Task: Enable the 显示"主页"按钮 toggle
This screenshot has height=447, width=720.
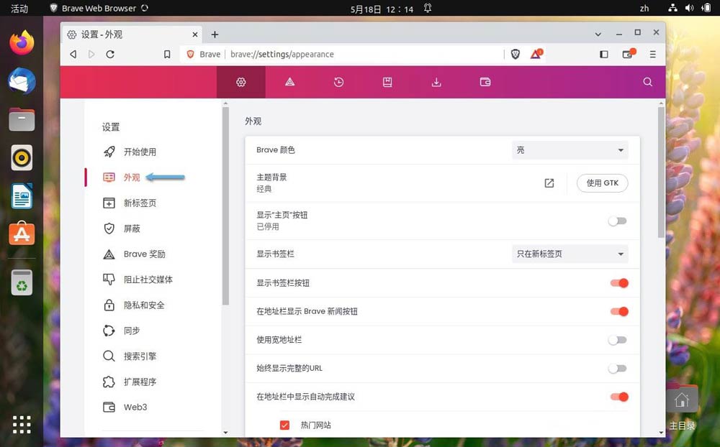Action: point(618,221)
